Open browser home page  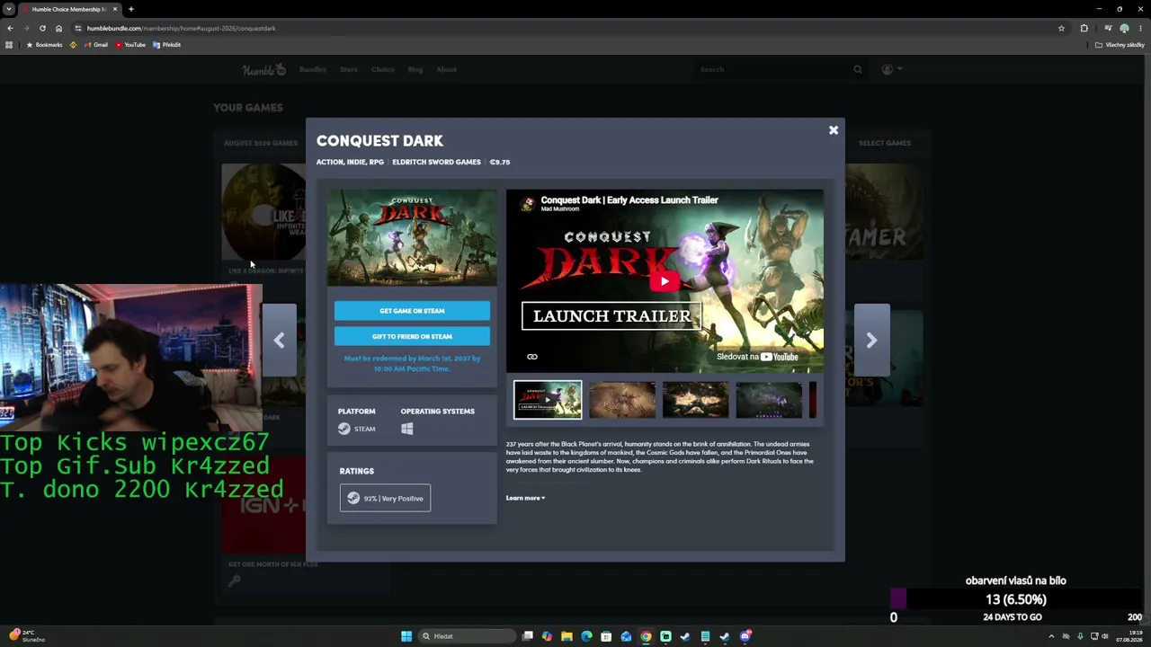58,28
